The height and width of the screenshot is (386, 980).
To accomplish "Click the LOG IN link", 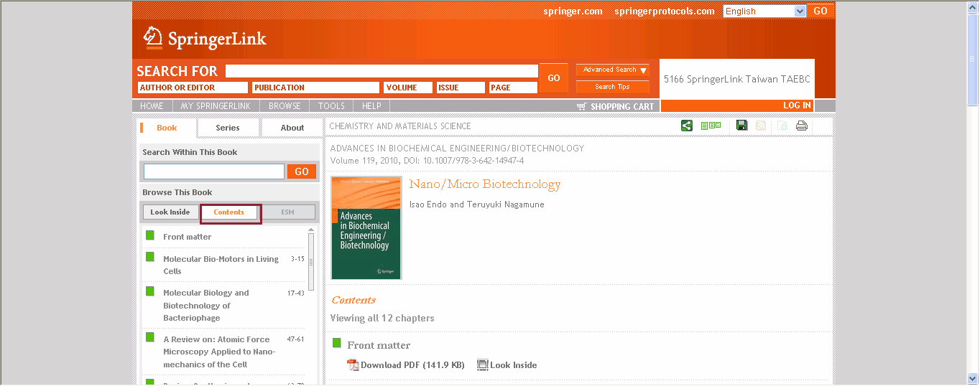I will pyautogui.click(x=797, y=105).
